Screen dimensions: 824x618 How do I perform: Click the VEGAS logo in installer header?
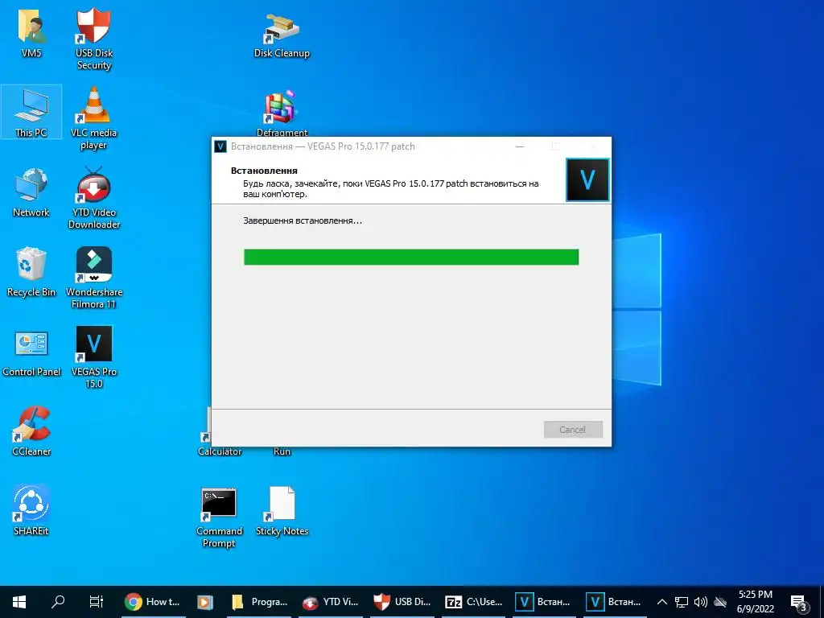[587, 179]
